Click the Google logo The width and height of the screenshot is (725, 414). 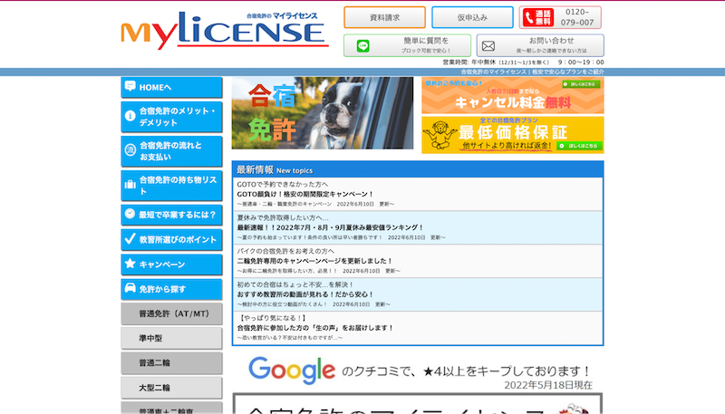coord(292,371)
